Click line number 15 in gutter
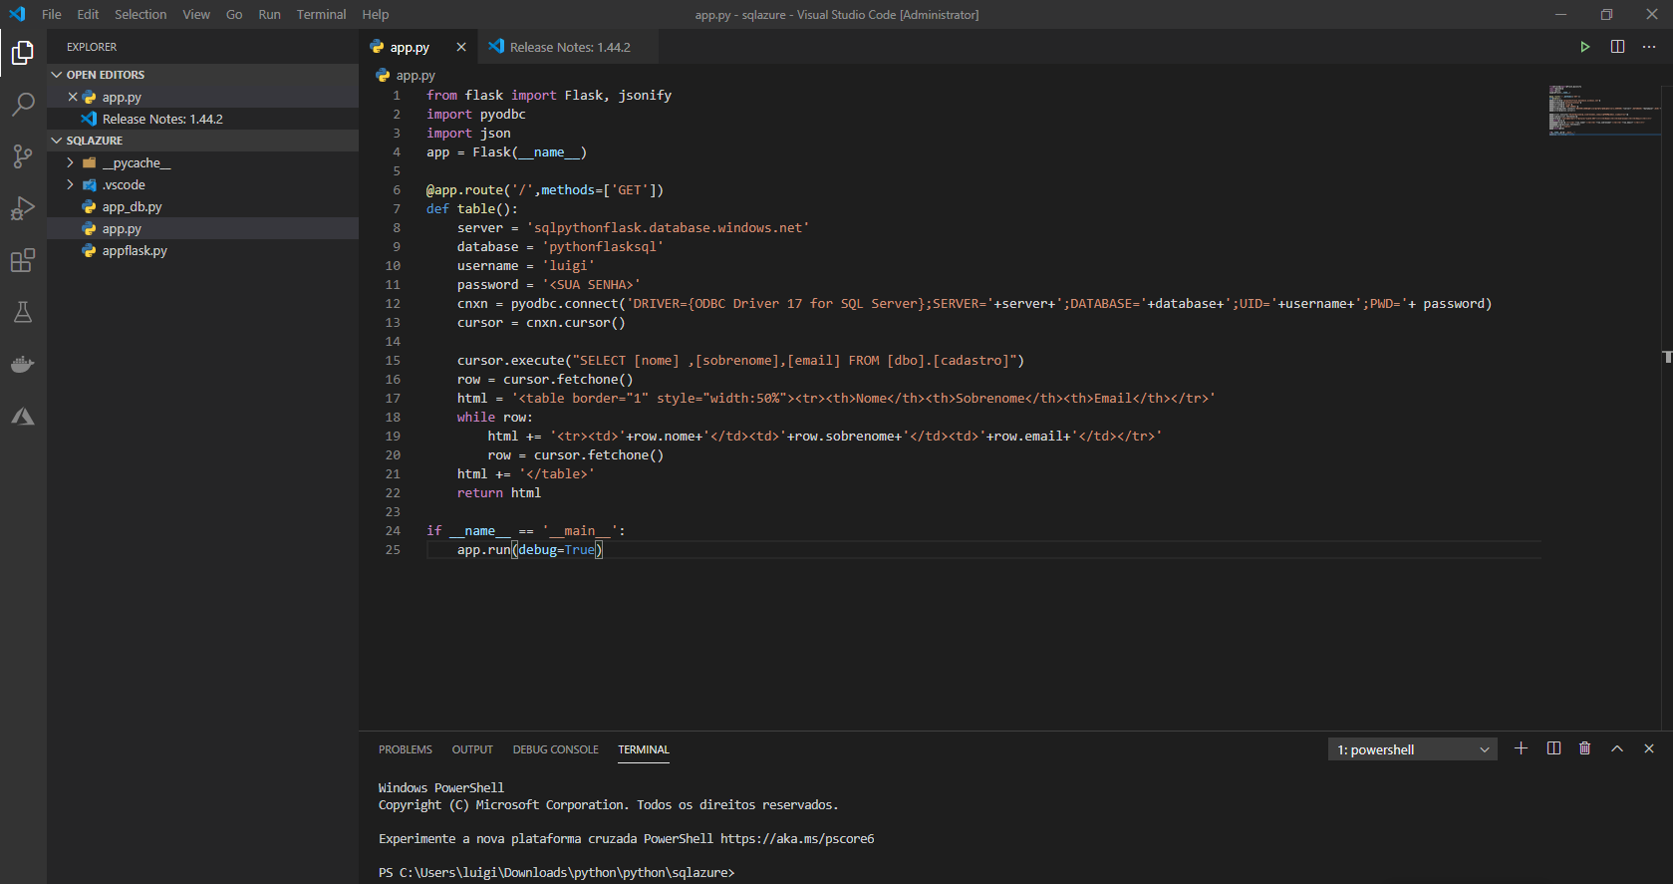 (393, 360)
